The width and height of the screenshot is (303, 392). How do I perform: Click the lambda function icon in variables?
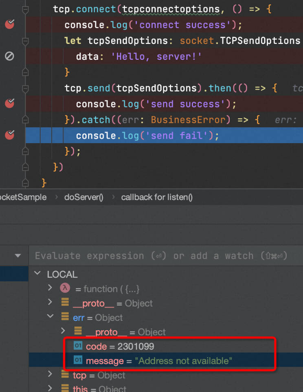click(x=65, y=288)
